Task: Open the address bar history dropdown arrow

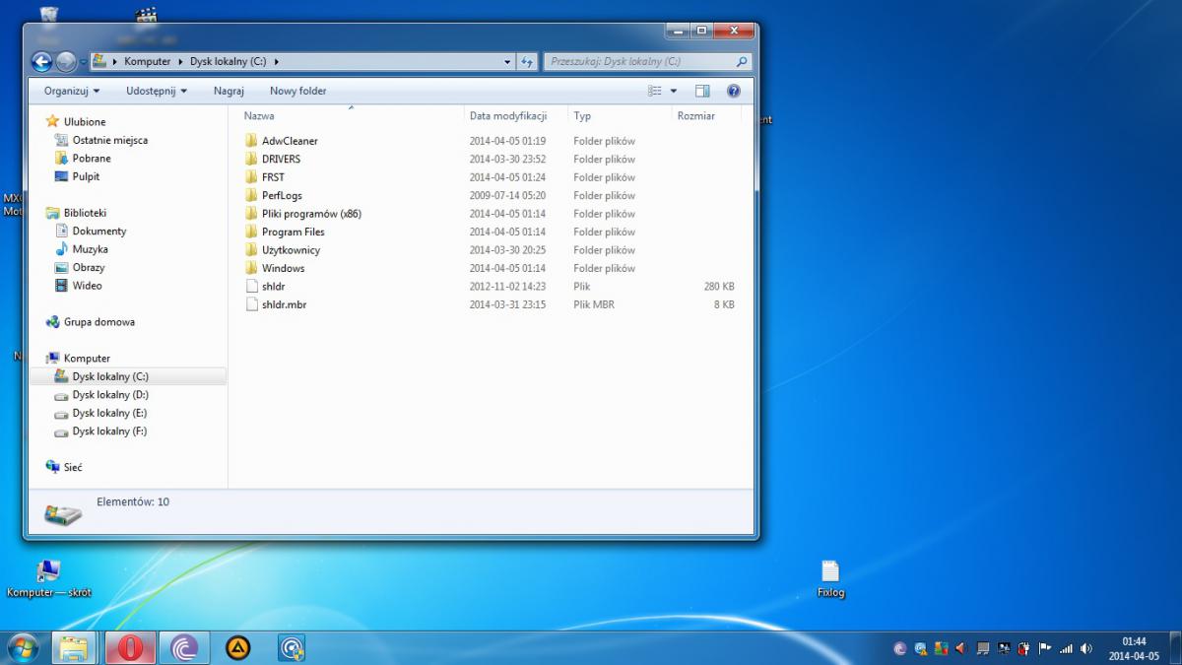Action: coord(507,62)
